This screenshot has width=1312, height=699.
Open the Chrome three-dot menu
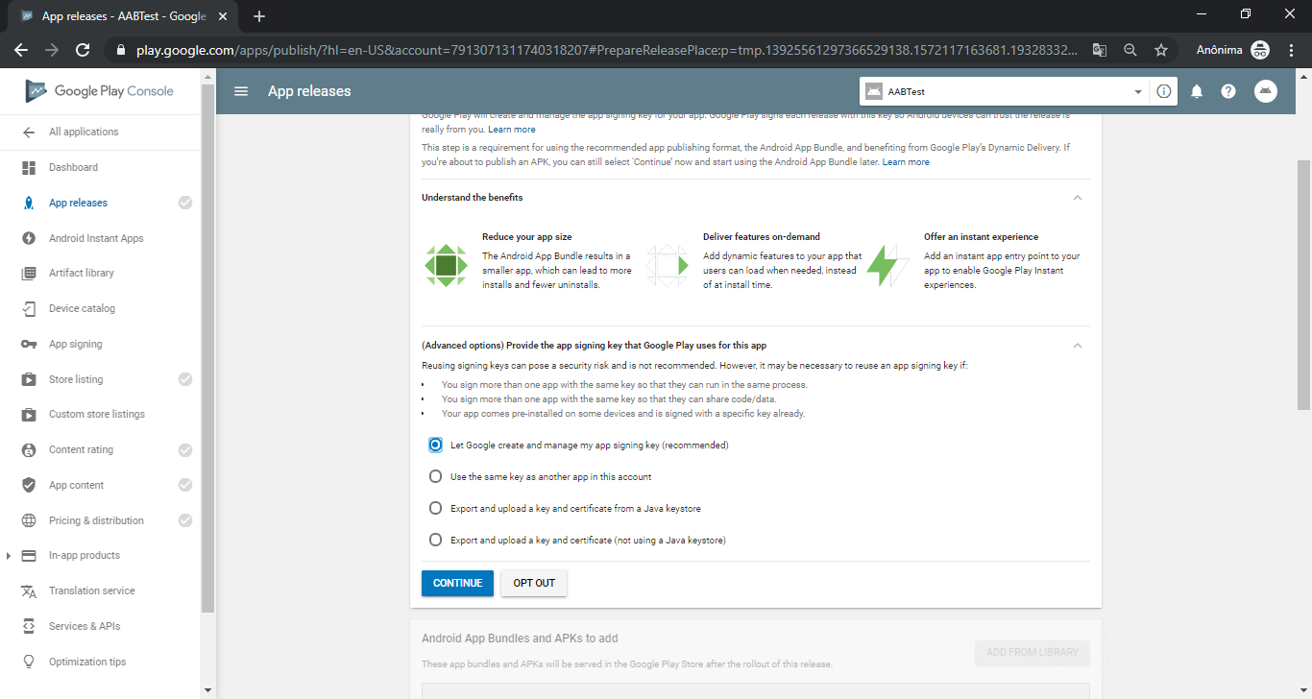1290,50
